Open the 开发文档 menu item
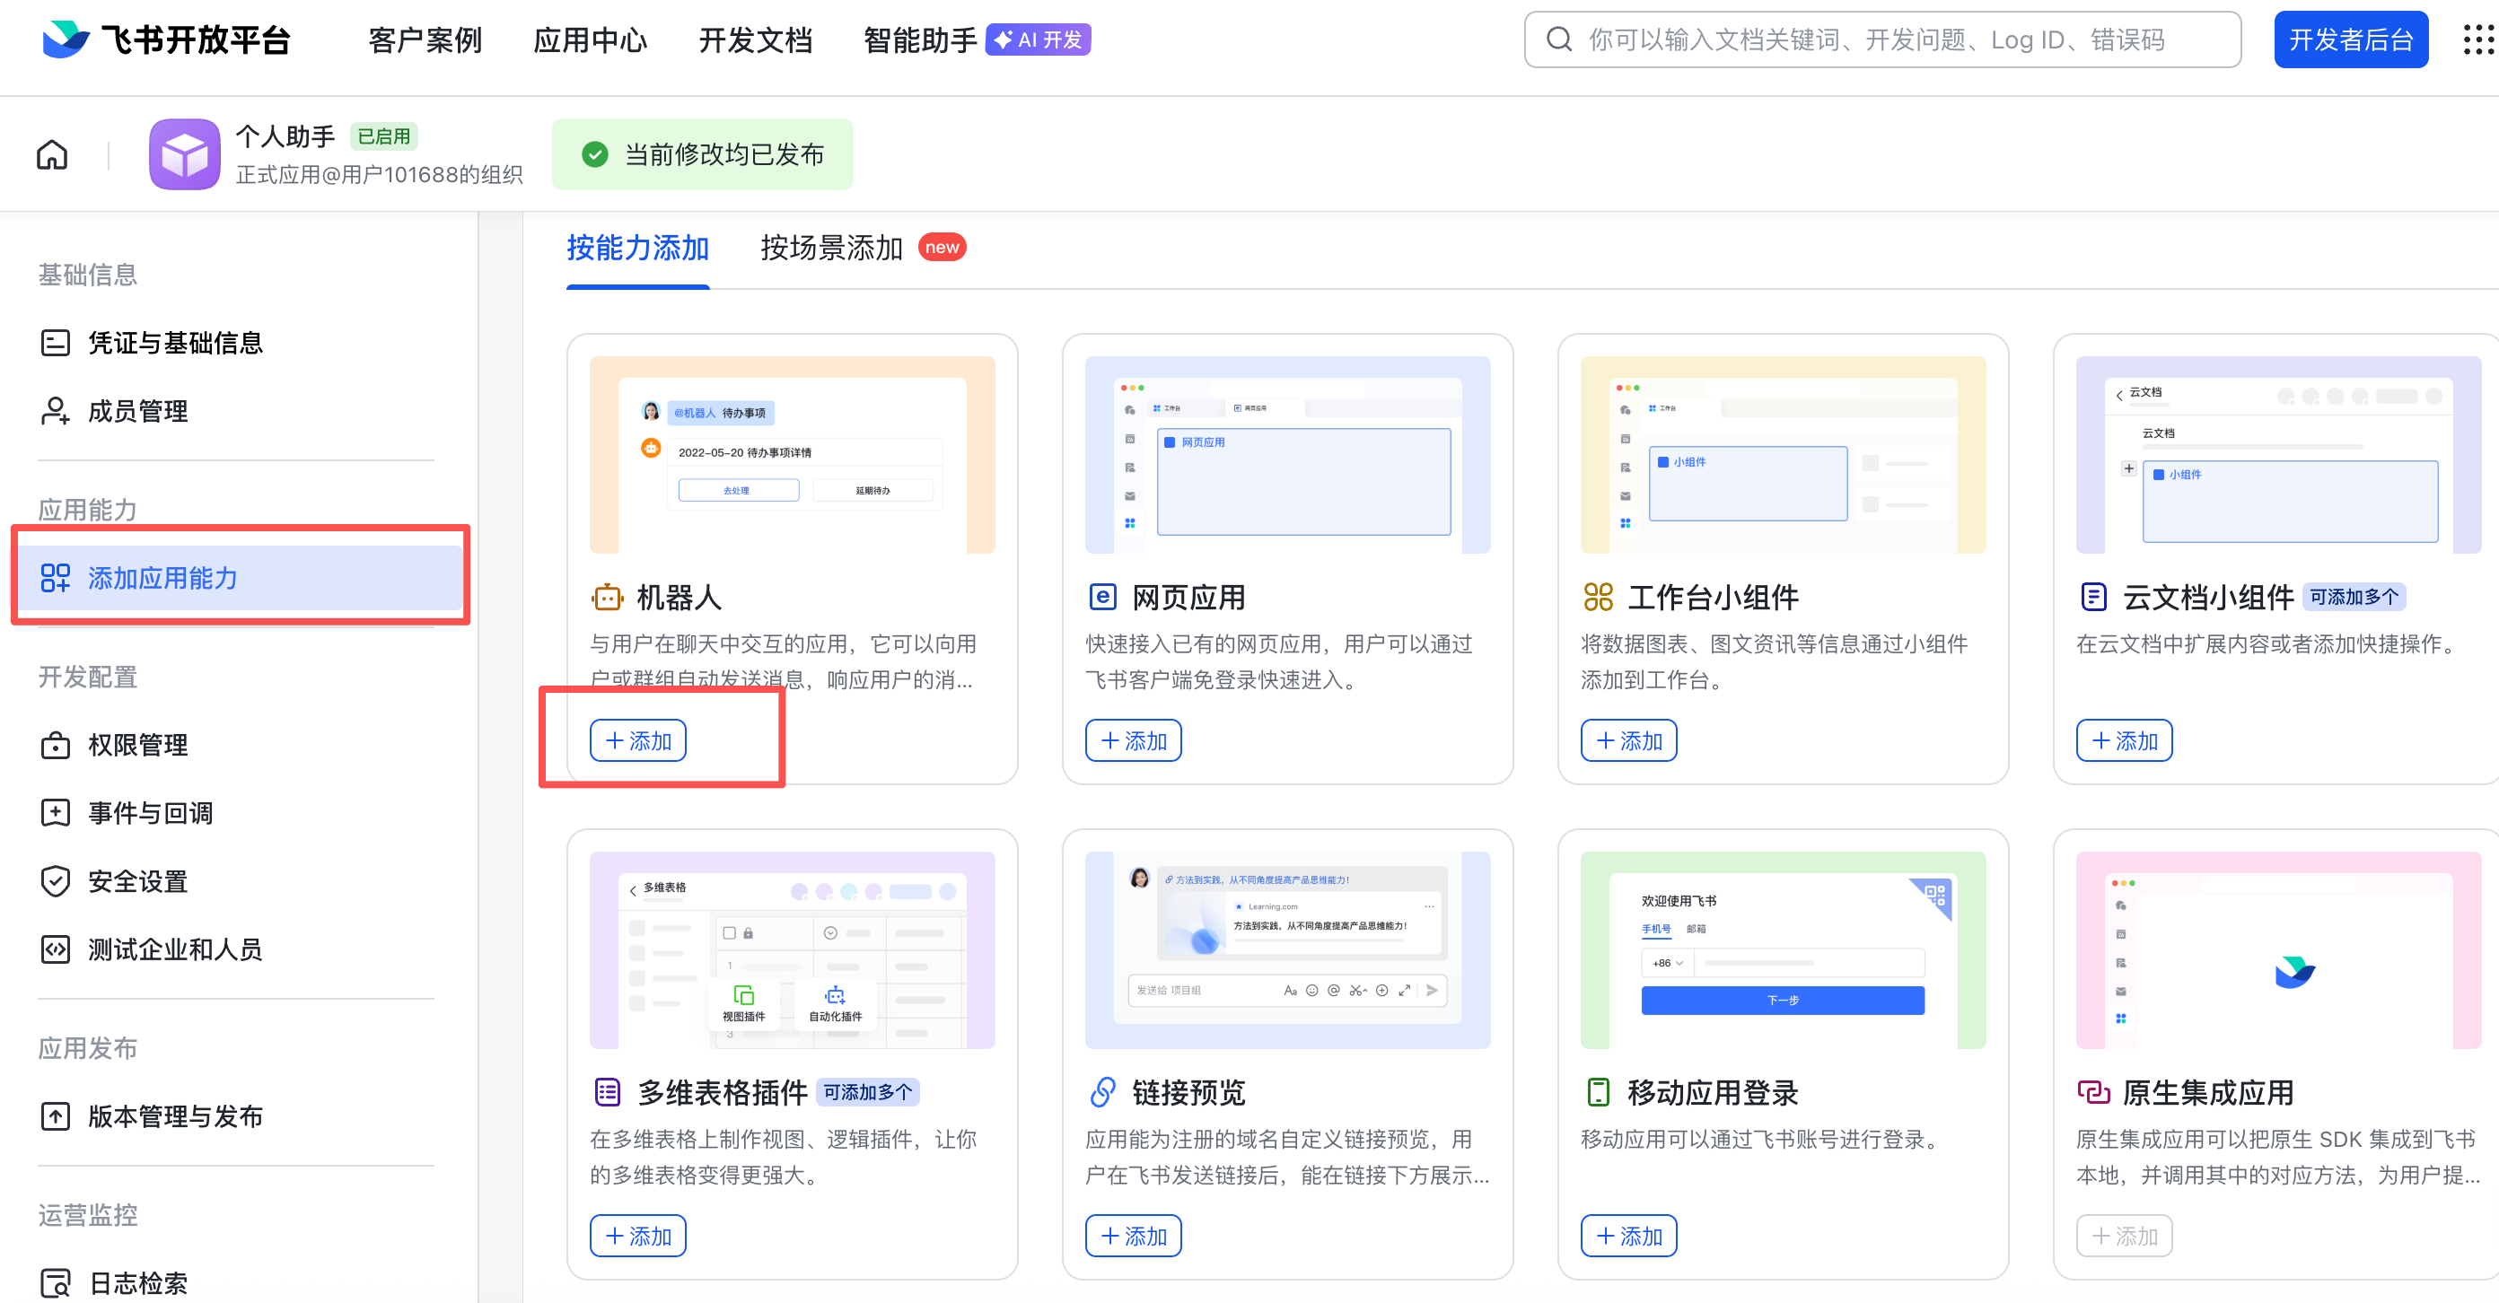The image size is (2499, 1303). pos(755,39)
